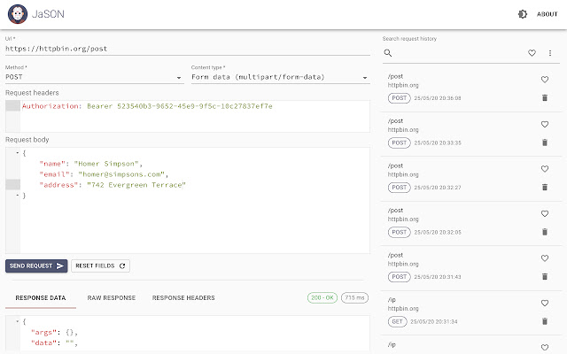
Task: Collapse the request body JSON object
Action: click(18, 153)
